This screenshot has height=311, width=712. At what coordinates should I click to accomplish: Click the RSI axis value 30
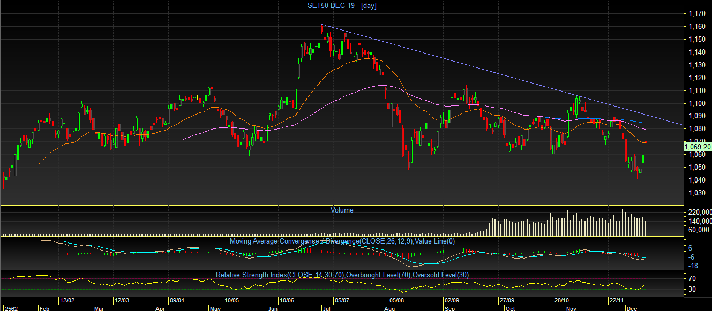[693, 290]
